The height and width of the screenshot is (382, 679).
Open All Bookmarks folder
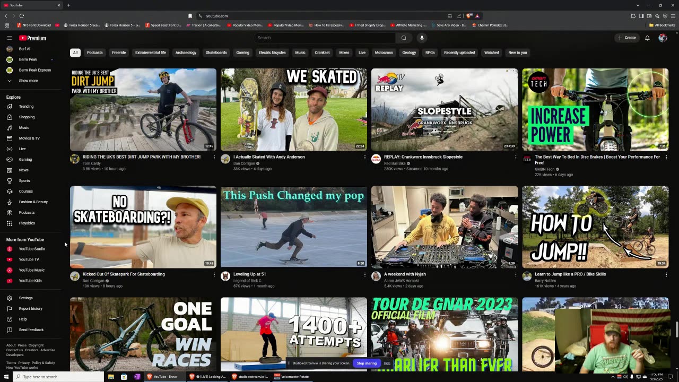pos(662,25)
